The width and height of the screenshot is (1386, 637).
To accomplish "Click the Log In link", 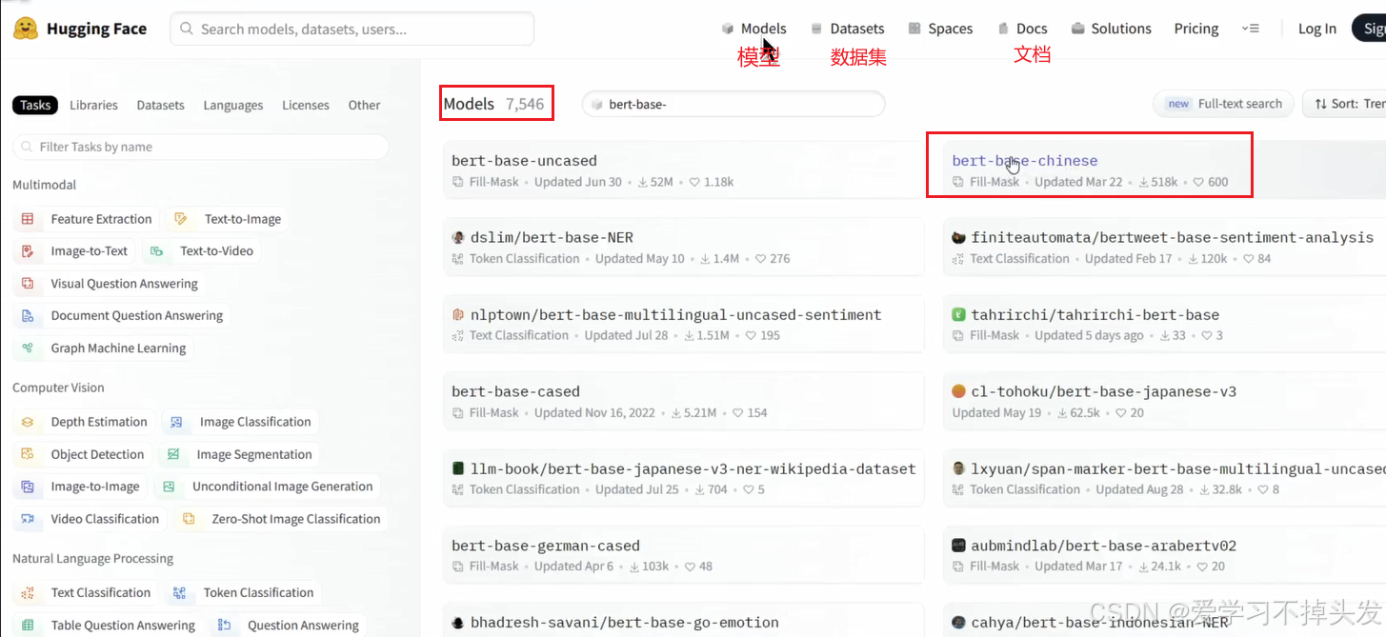I will click(x=1317, y=29).
